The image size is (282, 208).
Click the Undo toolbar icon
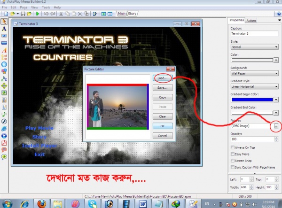46,14
